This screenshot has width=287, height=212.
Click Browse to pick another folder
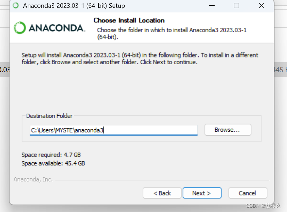(227, 130)
